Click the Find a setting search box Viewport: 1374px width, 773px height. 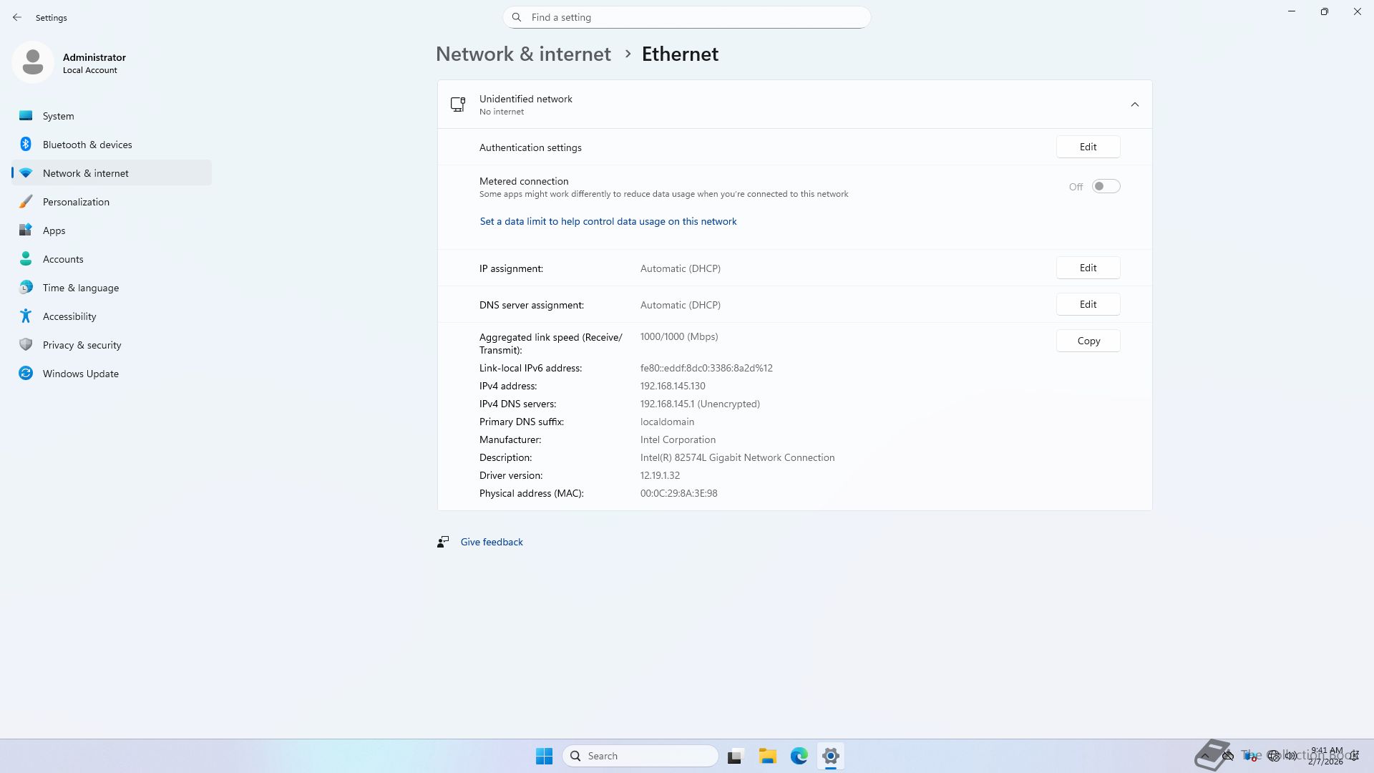tap(687, 17)
